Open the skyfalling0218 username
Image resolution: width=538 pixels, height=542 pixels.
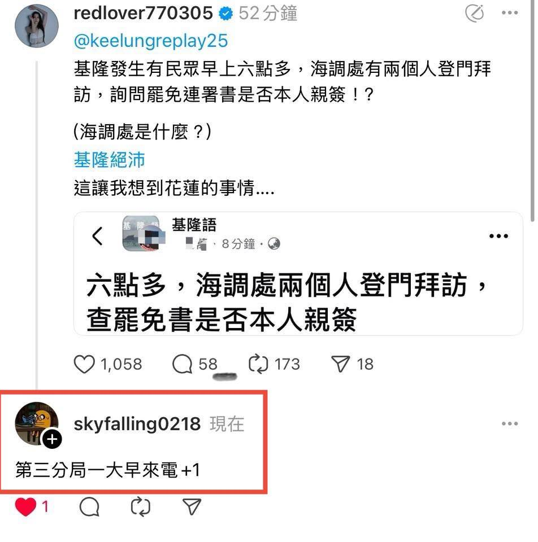point(137,424)
